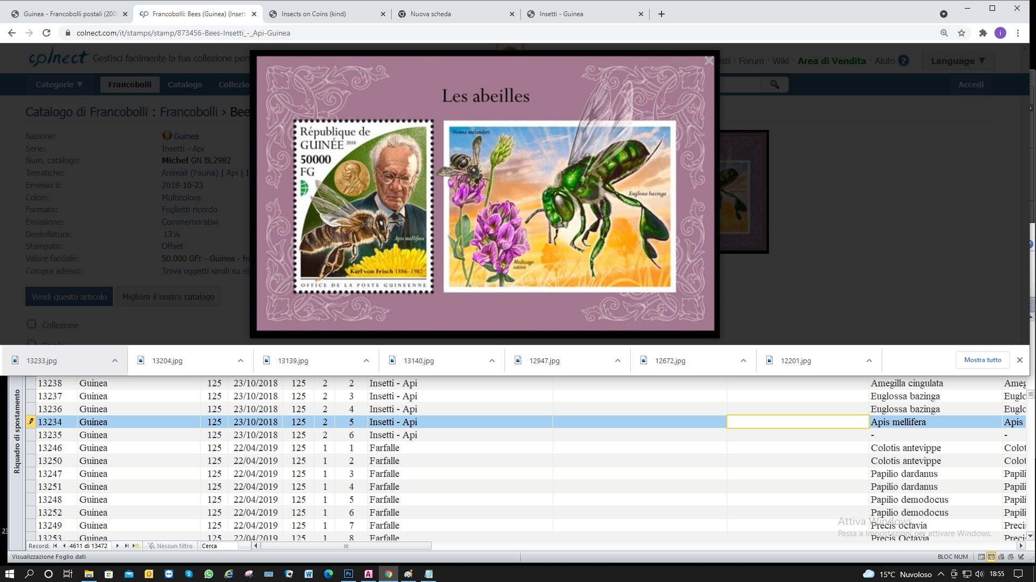
Task: Open WhatsApp from the taskbar
Action: [x=209, y=574]
